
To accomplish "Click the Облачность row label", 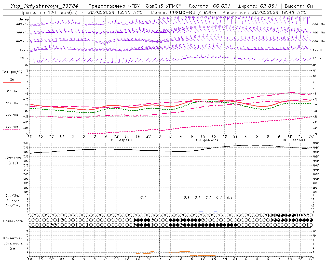I will pyautogui.click(x=13, y=221).
